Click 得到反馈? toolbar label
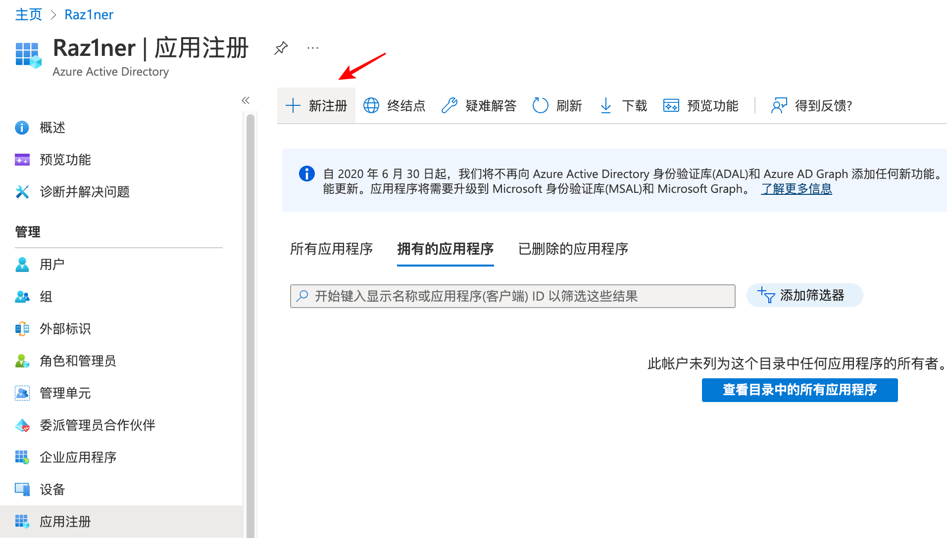Viewport: 947px width, 538px height. pyautogui.click(x=823, y=105)
